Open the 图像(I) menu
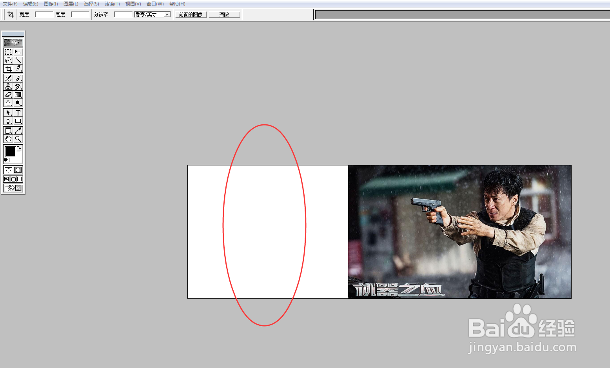Image resolution: width=610 pixels, height=368 pixels. (51, 4)
